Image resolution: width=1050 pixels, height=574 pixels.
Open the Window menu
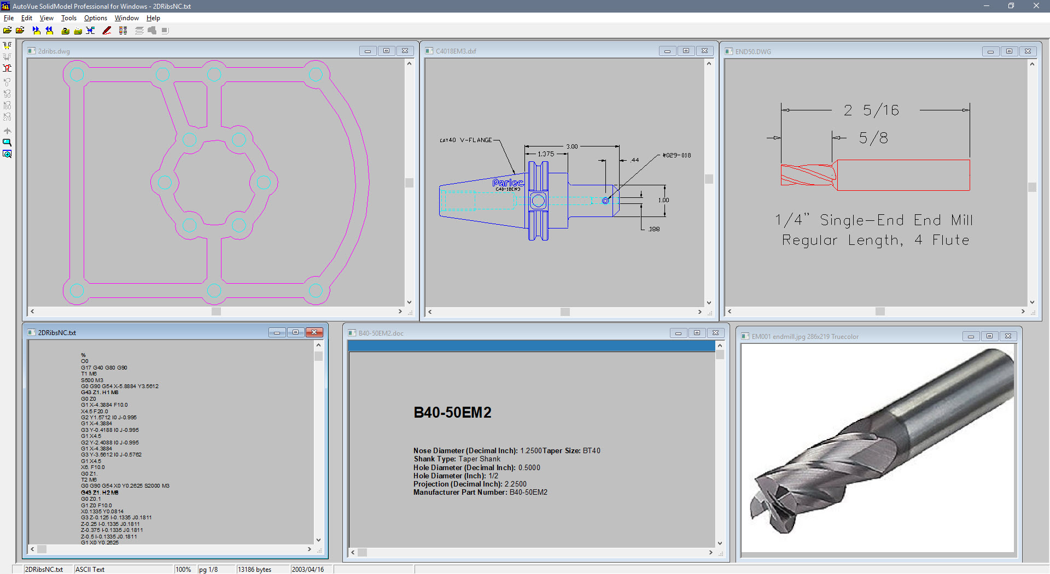click(x=126, y=18)
